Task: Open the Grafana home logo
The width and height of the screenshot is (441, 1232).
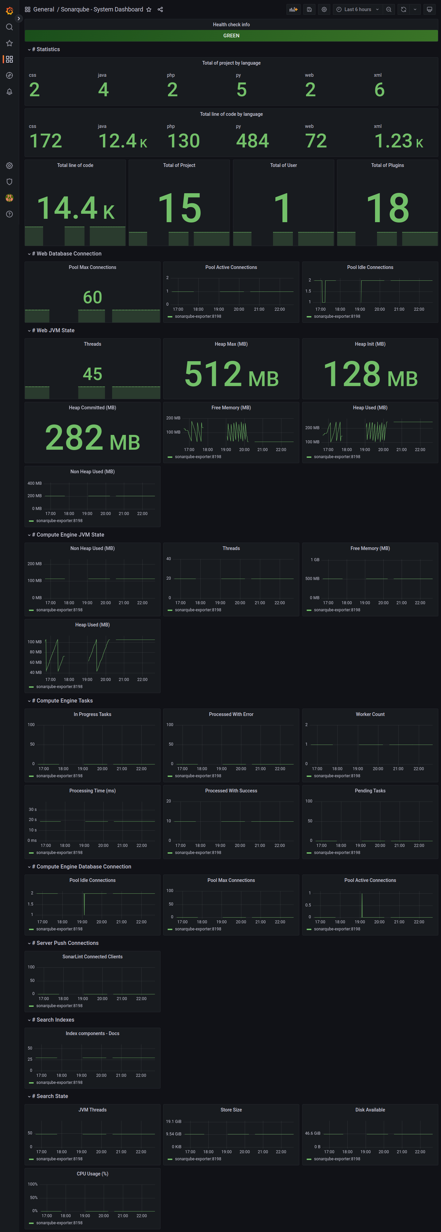Action: click(9, 10)
